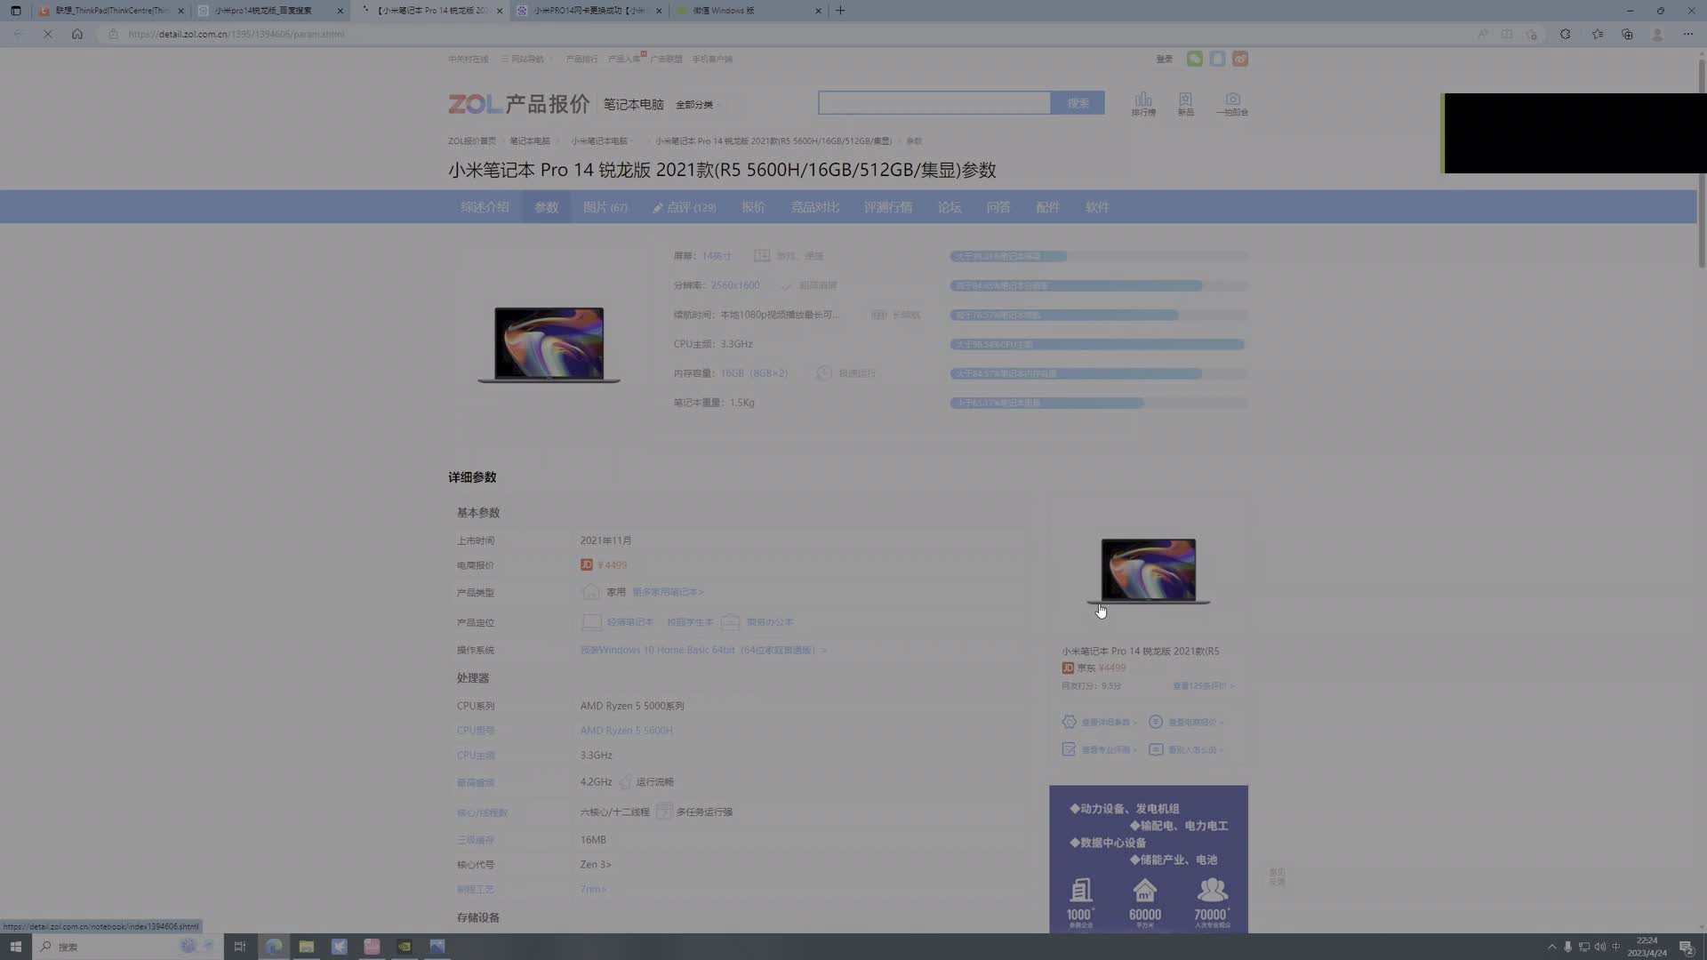This screenshot has width=1707, height=960.
Task: Open the 报价 pricing tab
Action: coord(753,207)
